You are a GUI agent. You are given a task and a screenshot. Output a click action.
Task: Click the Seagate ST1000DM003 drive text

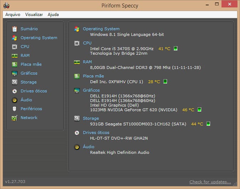click(x=137, y=124)
